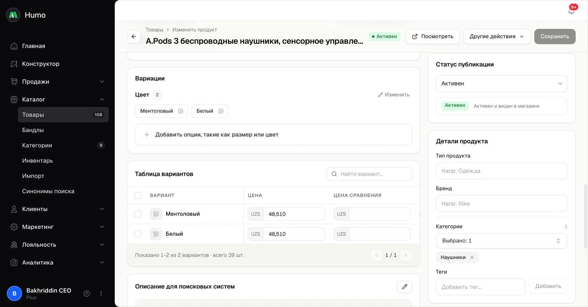
Task: Click the Humo logo icon
Action: pyautogui.click(x=13, y=15)
